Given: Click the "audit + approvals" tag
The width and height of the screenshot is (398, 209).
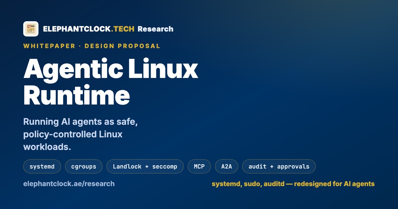Looking at the screenshot, I should click(x=279, y=167).
